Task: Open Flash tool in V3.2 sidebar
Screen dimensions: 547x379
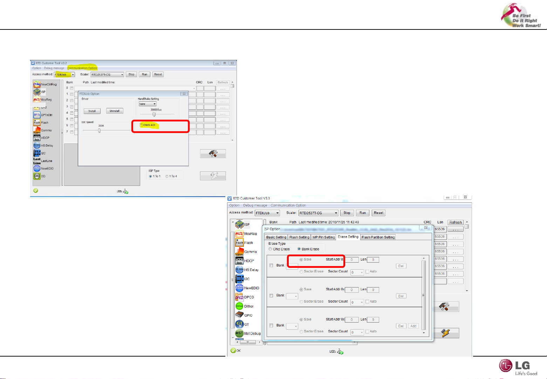Action: (x=41, y=123)
